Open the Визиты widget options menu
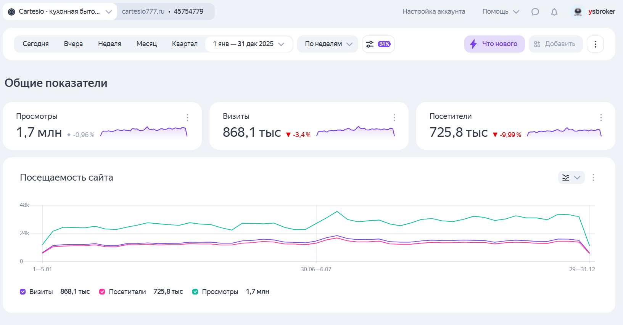 click(x=394, y=117)
